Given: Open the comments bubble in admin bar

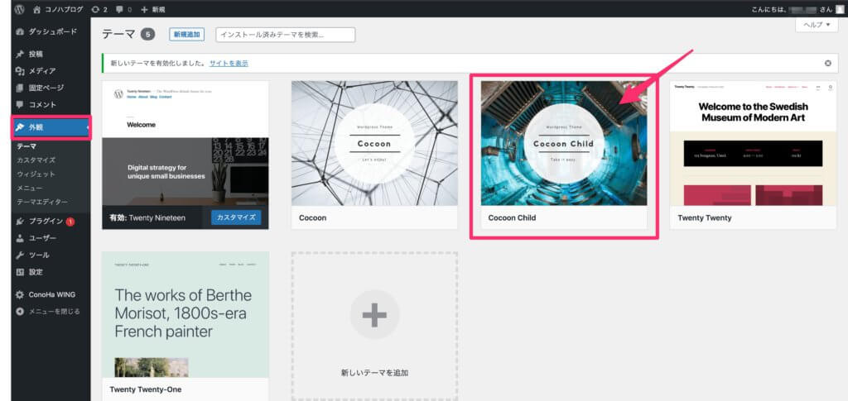Looking at the screenshot, I should click(123, 9).
